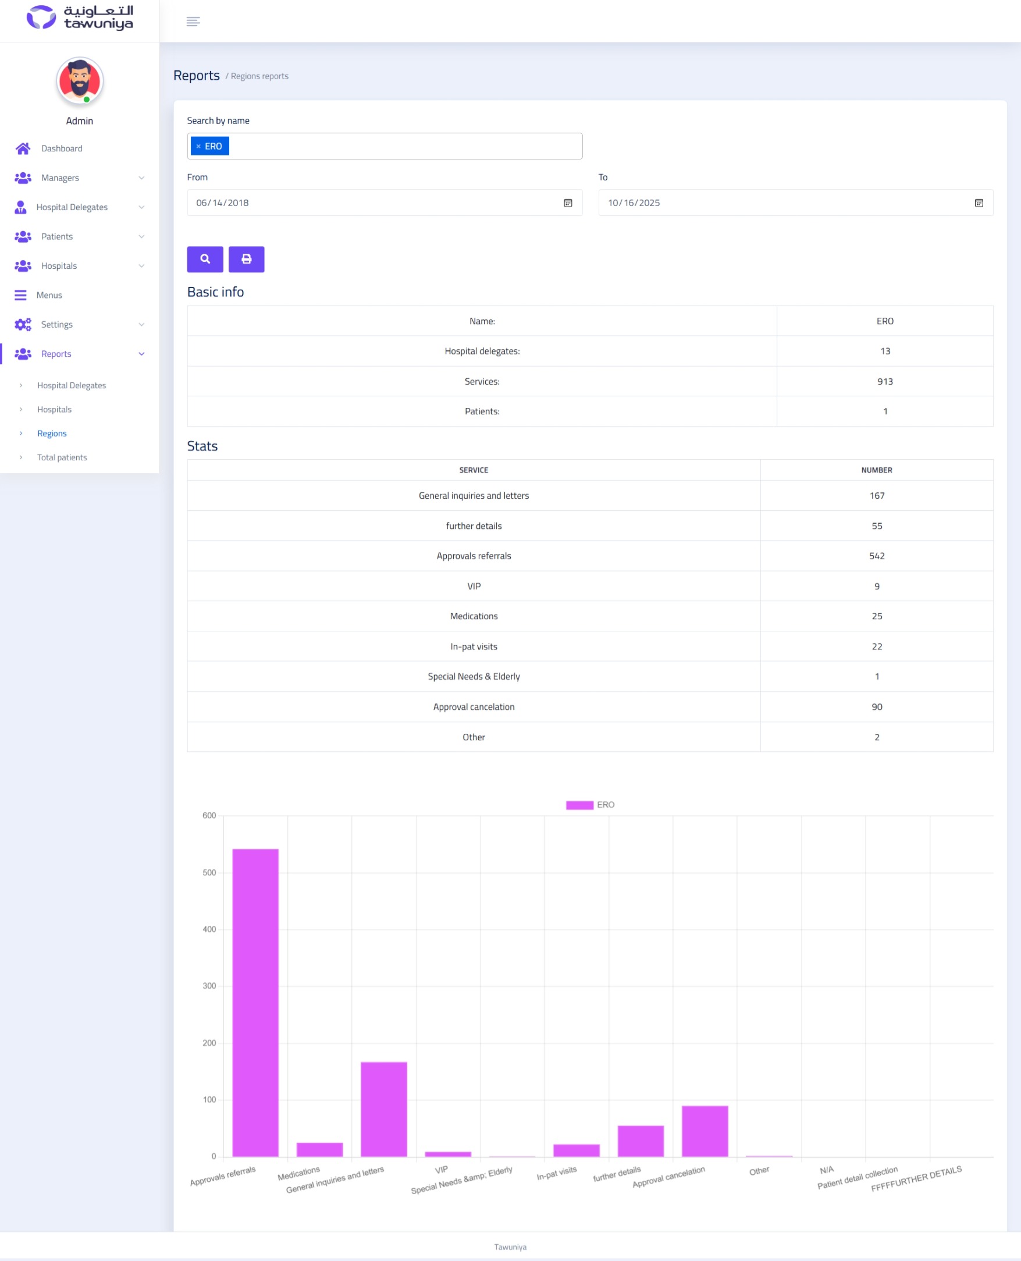Open the From date calendar picker icon
The image size is (1021, 1261).
568,203
